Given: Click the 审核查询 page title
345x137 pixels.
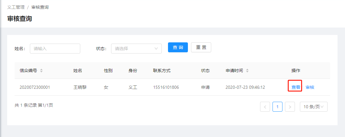Looking at the screenshot, I should click(20, 19).
